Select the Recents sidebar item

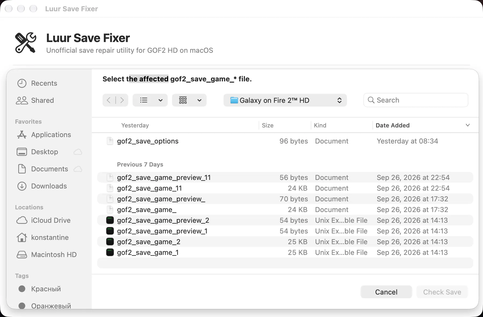click(x=44, y=83)
